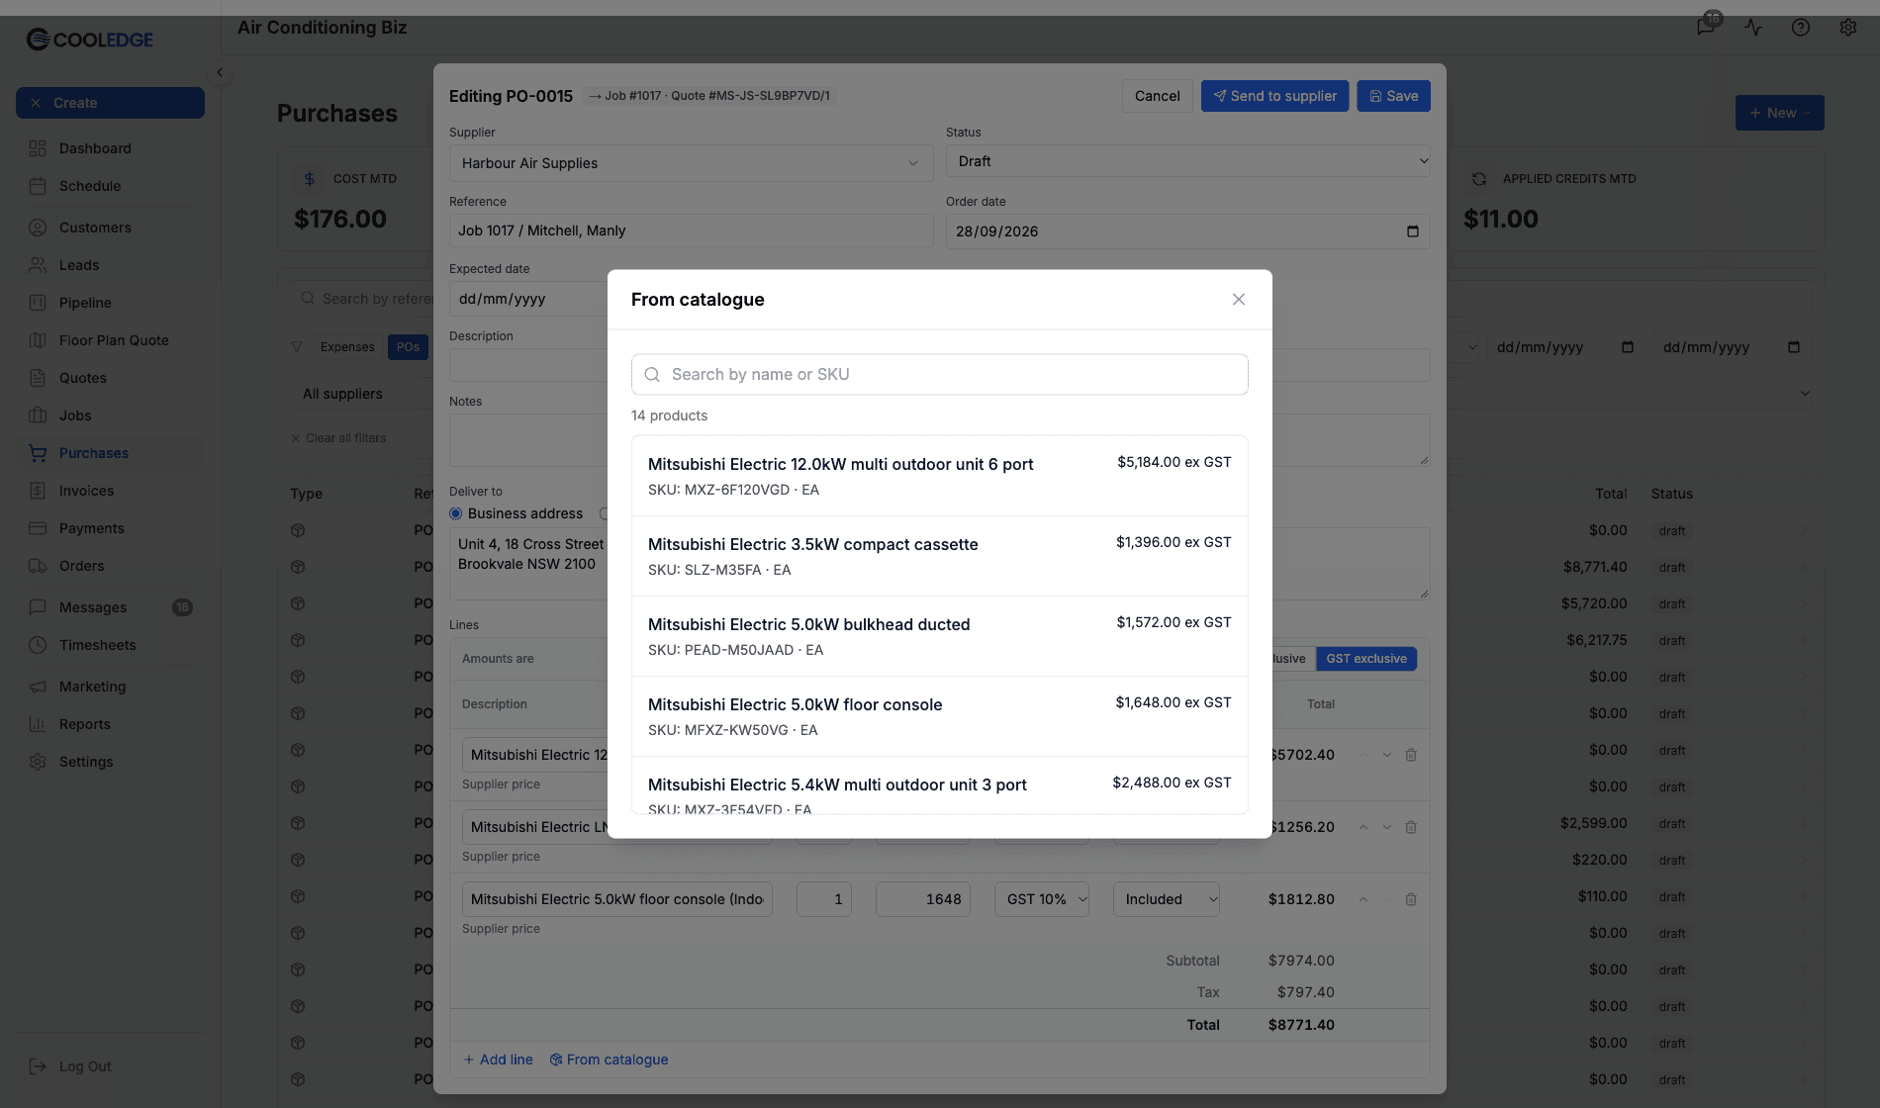Viewport: 1880px width, 1108px height.
Task: Open the order date calendar picker
Action: 1413,231
